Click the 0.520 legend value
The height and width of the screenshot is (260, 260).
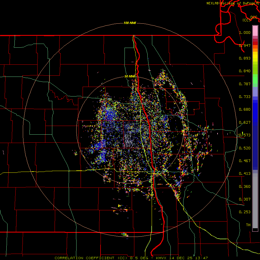[x=245, y=148]
